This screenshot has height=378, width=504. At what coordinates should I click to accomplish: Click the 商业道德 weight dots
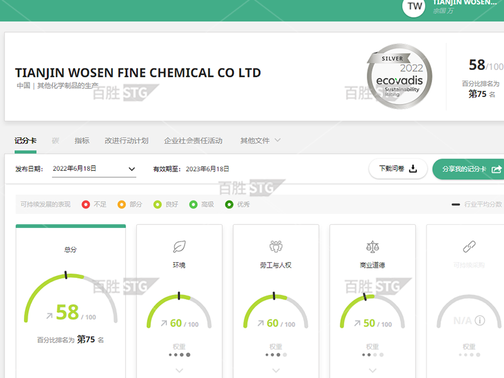372,355
